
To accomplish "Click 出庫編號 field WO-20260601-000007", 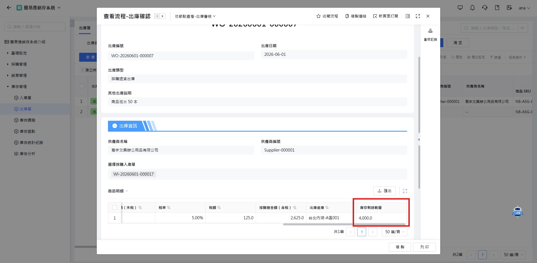I will click(181, 56).
